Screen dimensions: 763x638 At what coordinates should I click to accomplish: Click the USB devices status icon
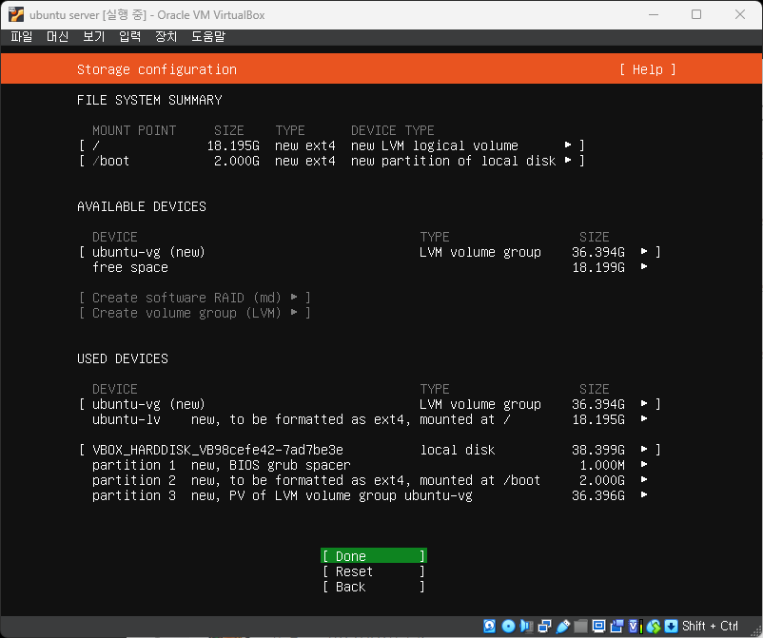562,626
